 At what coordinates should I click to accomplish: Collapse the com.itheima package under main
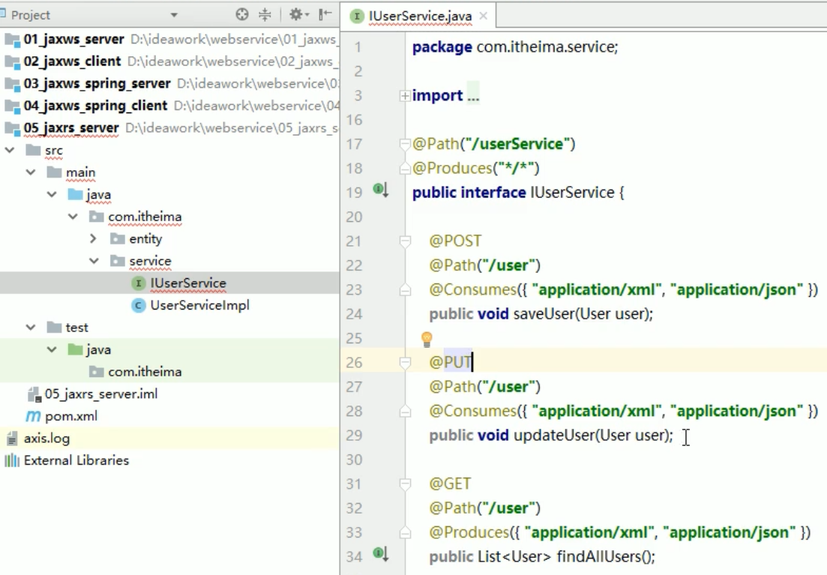(73, 217)
